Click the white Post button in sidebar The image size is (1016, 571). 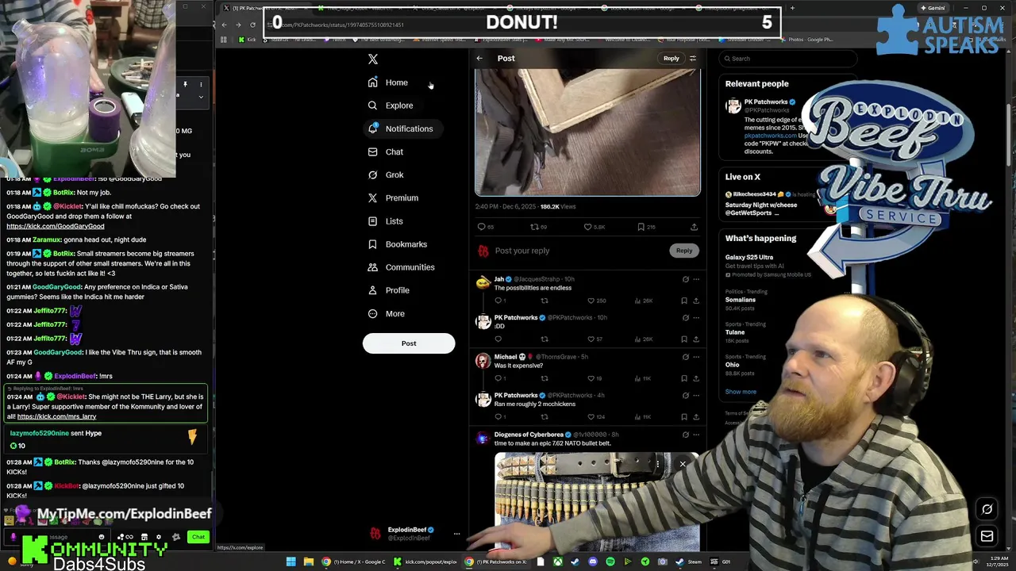[x=409, y=343]
